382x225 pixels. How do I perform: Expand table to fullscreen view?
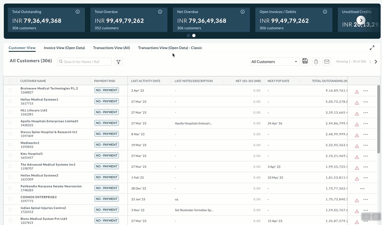point(372,48)
